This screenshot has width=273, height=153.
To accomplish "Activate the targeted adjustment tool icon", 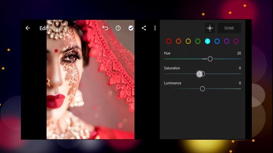I will (210, 28).
